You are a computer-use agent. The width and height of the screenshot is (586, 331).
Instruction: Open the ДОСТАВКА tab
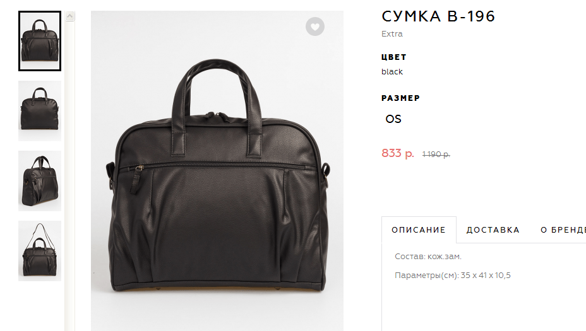[493, 230]
